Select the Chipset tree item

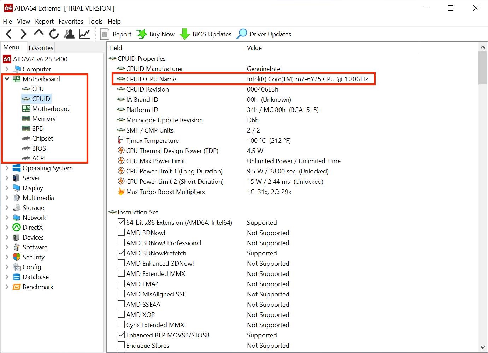(x=42, y=139)
